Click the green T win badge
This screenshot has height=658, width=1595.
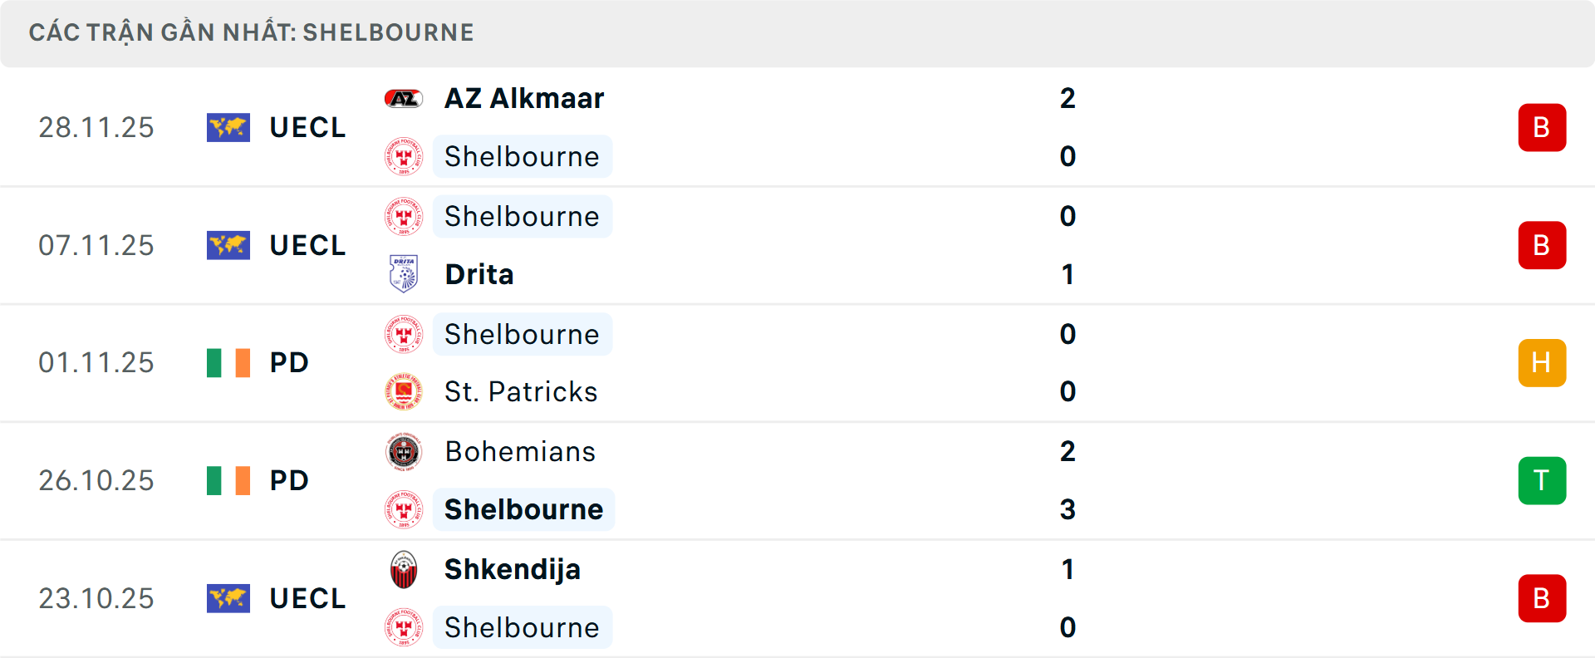click(1542, 481)
